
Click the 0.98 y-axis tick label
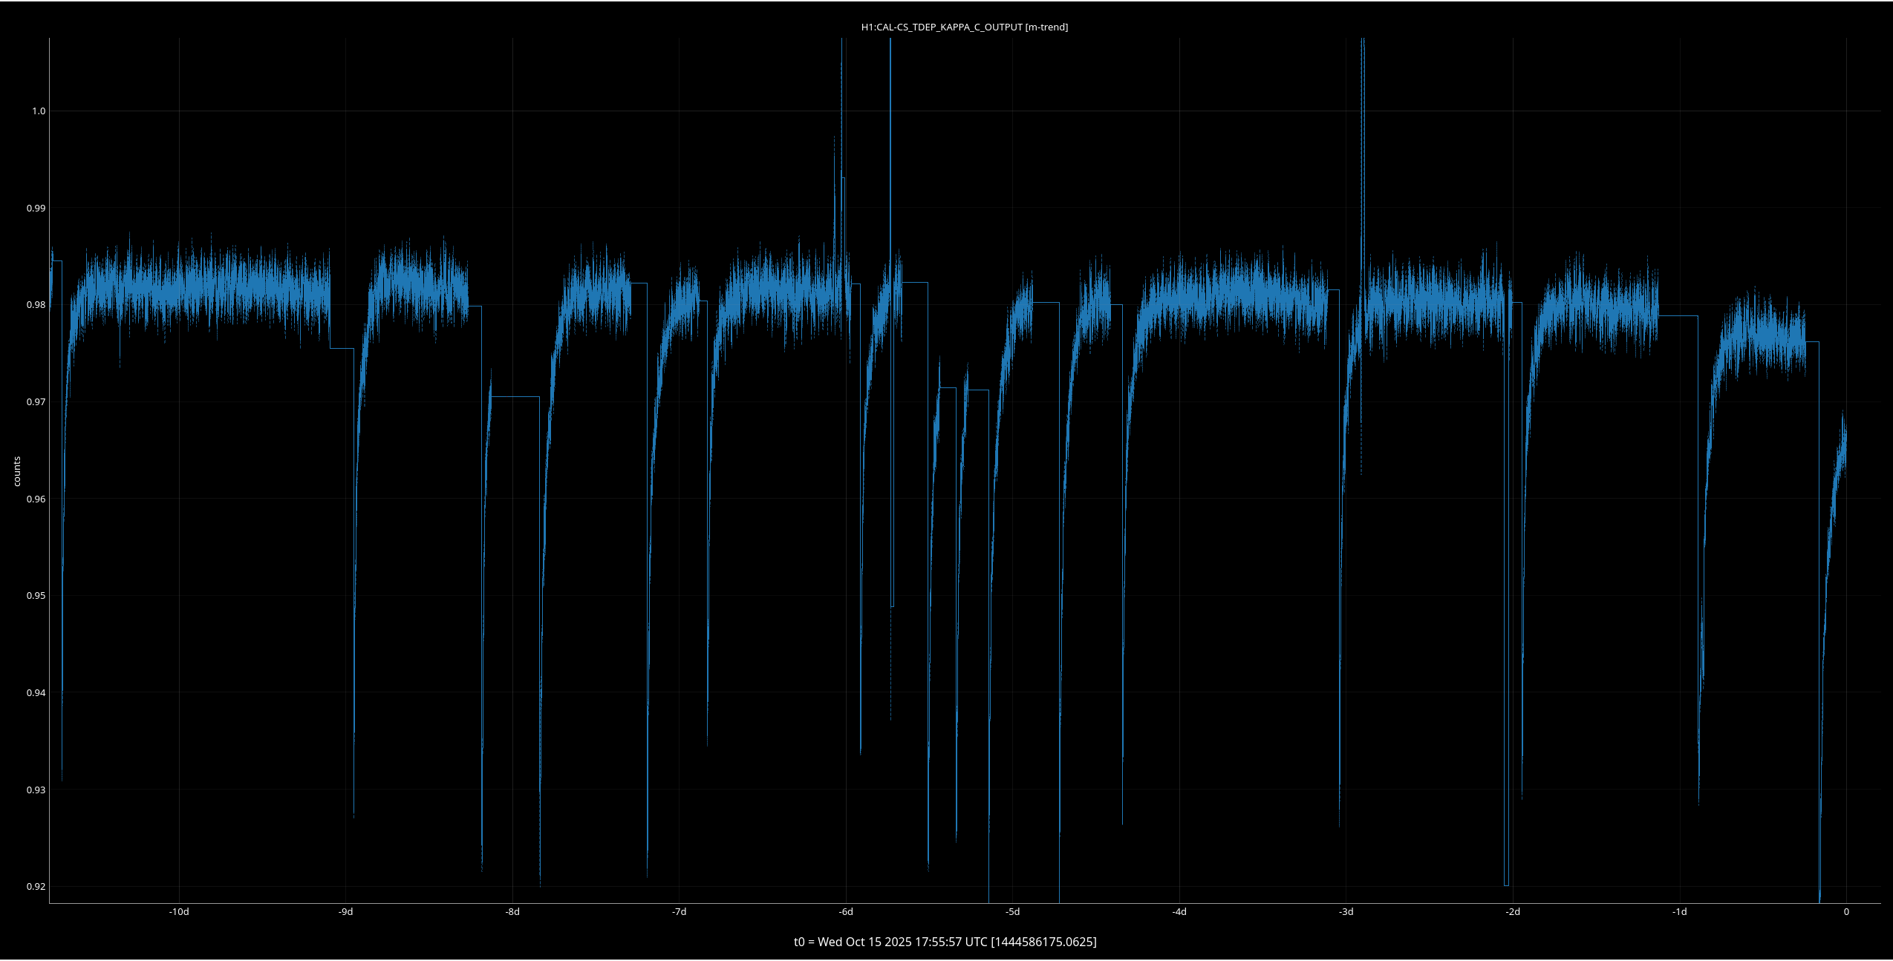tap(36, 305)
